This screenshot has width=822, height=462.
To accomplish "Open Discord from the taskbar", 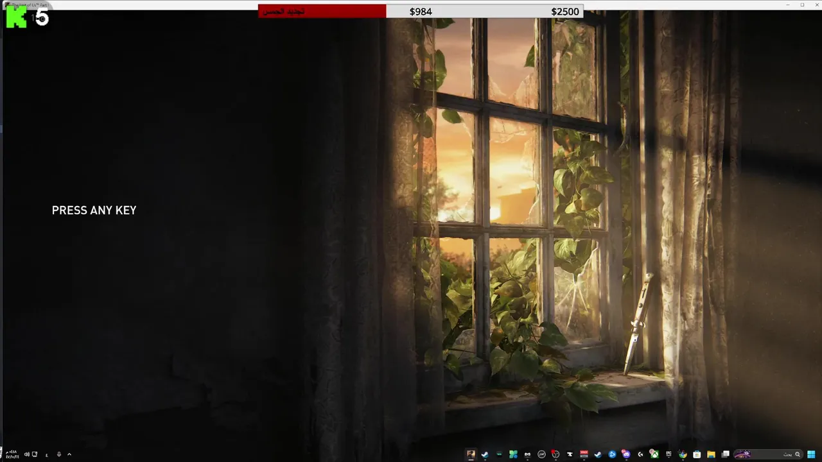I will coord(625,454).
